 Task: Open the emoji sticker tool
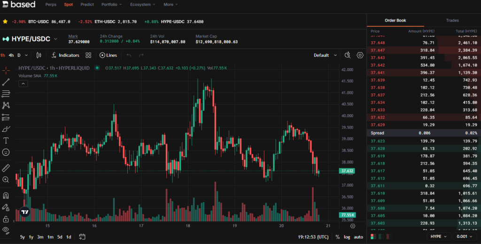[x=6, y=152]
